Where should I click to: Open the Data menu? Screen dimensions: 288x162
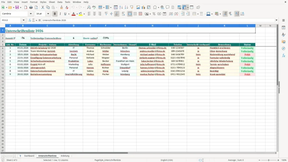coord(60,2)
